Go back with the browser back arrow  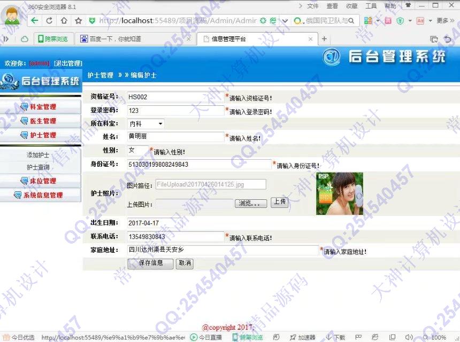[x=35, y=20]
